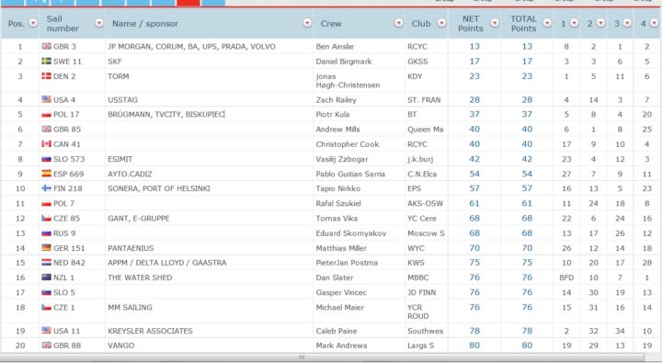Click the BFD result in NZL 1 row
The height and width of the screenshot is (363, 662).
566,278
